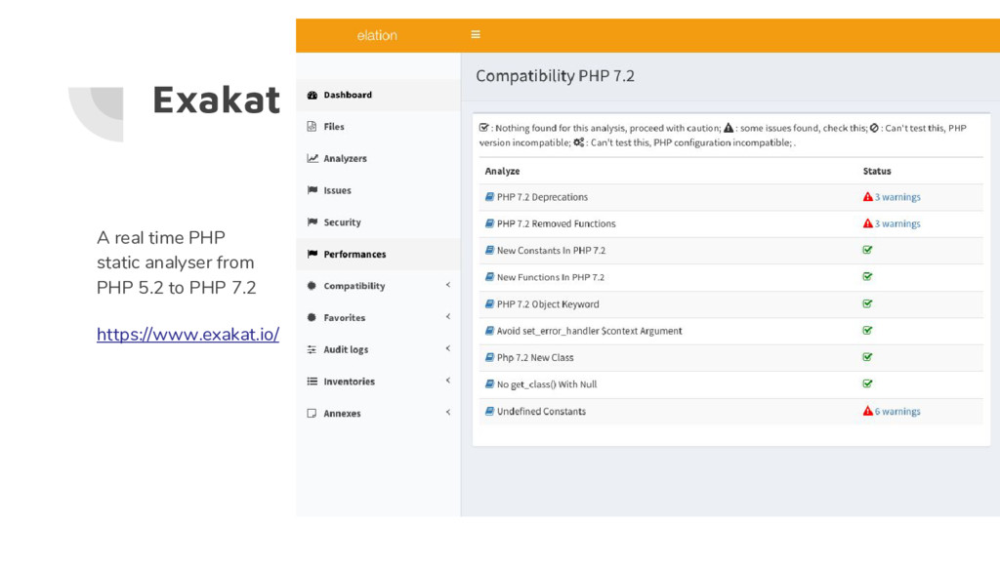
Task: Open 3 warnings link for Removed Functions
Action: click(897, 223)
